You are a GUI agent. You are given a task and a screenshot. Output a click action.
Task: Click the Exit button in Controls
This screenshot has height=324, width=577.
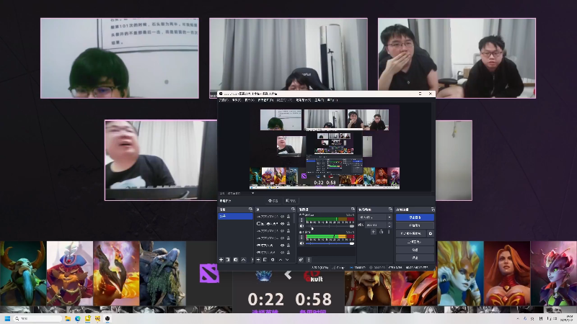click(x=415, y=258)
